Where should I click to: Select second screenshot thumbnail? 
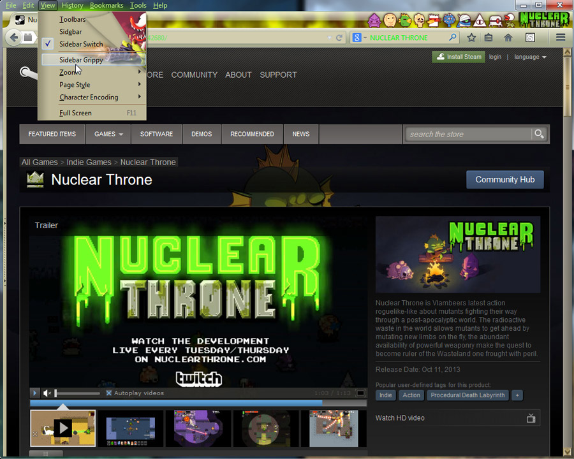[130, 428]
